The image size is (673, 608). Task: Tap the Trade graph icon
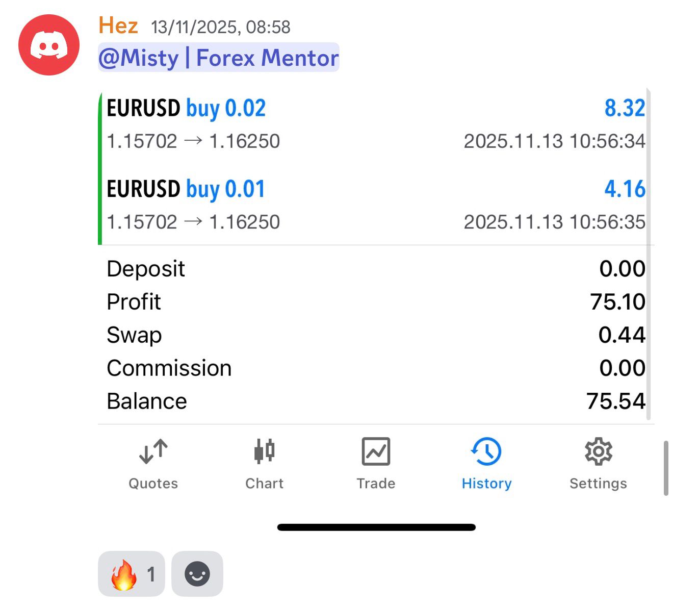(x=376, y=451)
